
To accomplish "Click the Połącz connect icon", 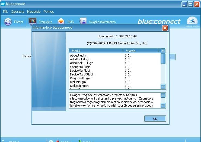I will click(x=8, y=22).
